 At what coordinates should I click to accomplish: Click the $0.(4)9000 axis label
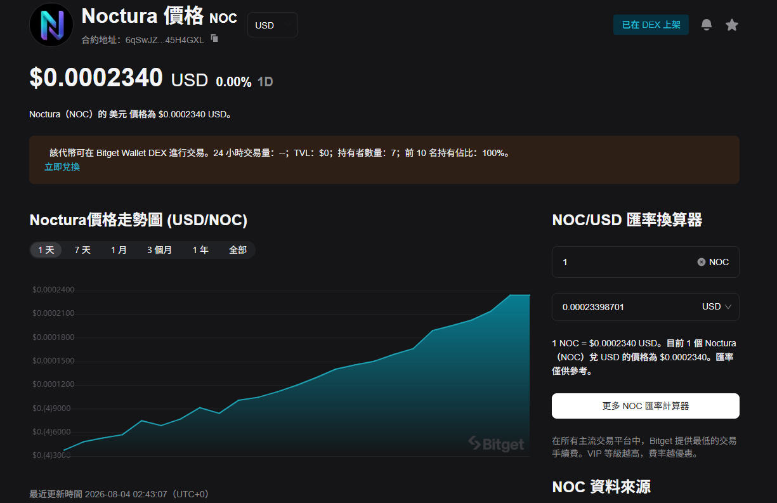coord(51,408)
